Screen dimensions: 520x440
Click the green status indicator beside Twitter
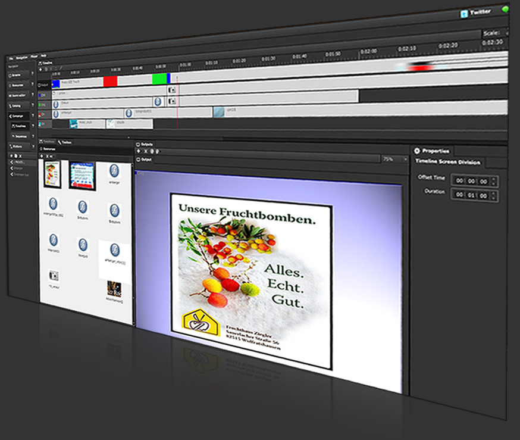[x=506, y=10]
